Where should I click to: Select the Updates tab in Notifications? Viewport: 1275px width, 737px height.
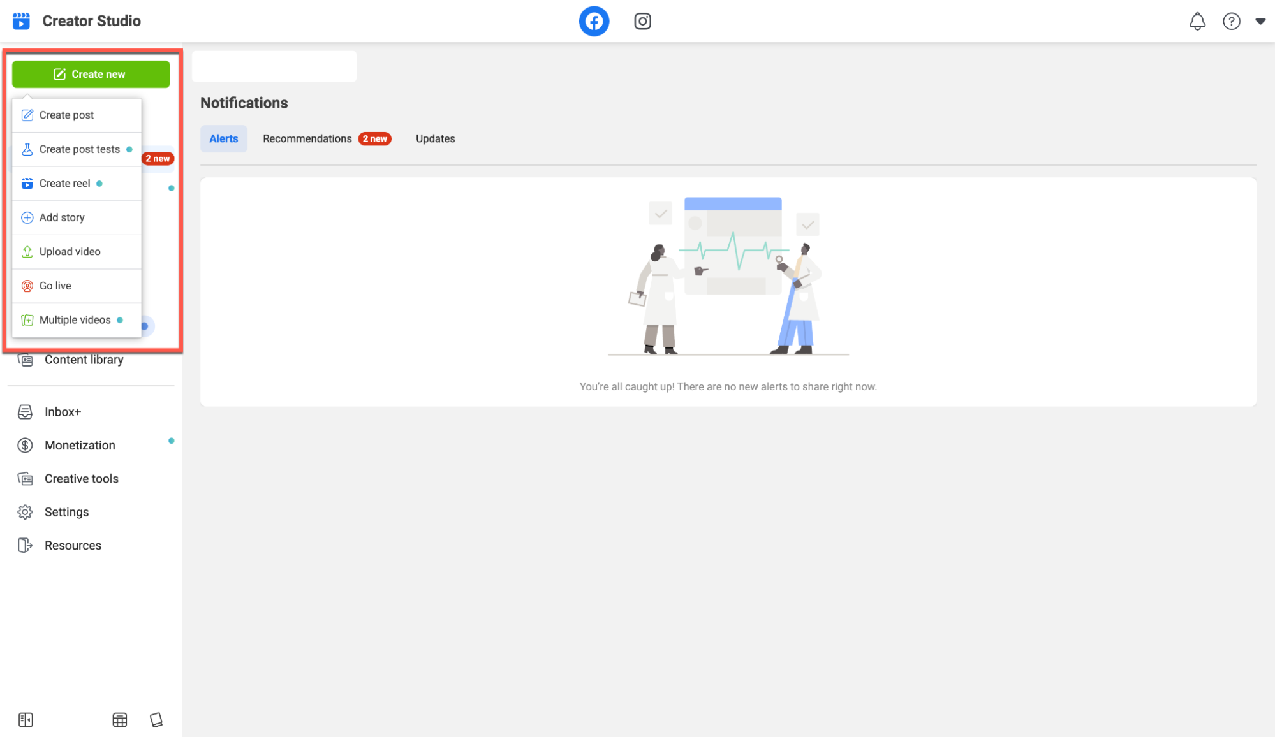[x=435, y=138]
